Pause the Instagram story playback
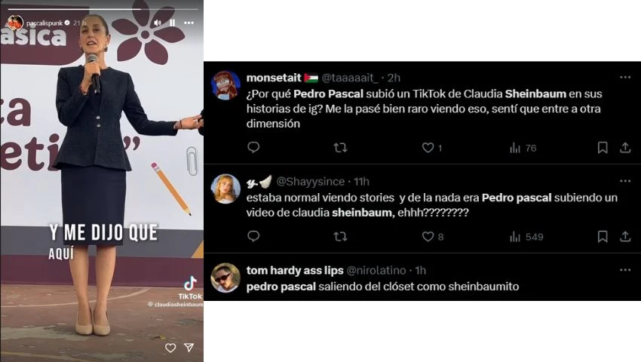This screenshot has width=641, height=362. 173,23
